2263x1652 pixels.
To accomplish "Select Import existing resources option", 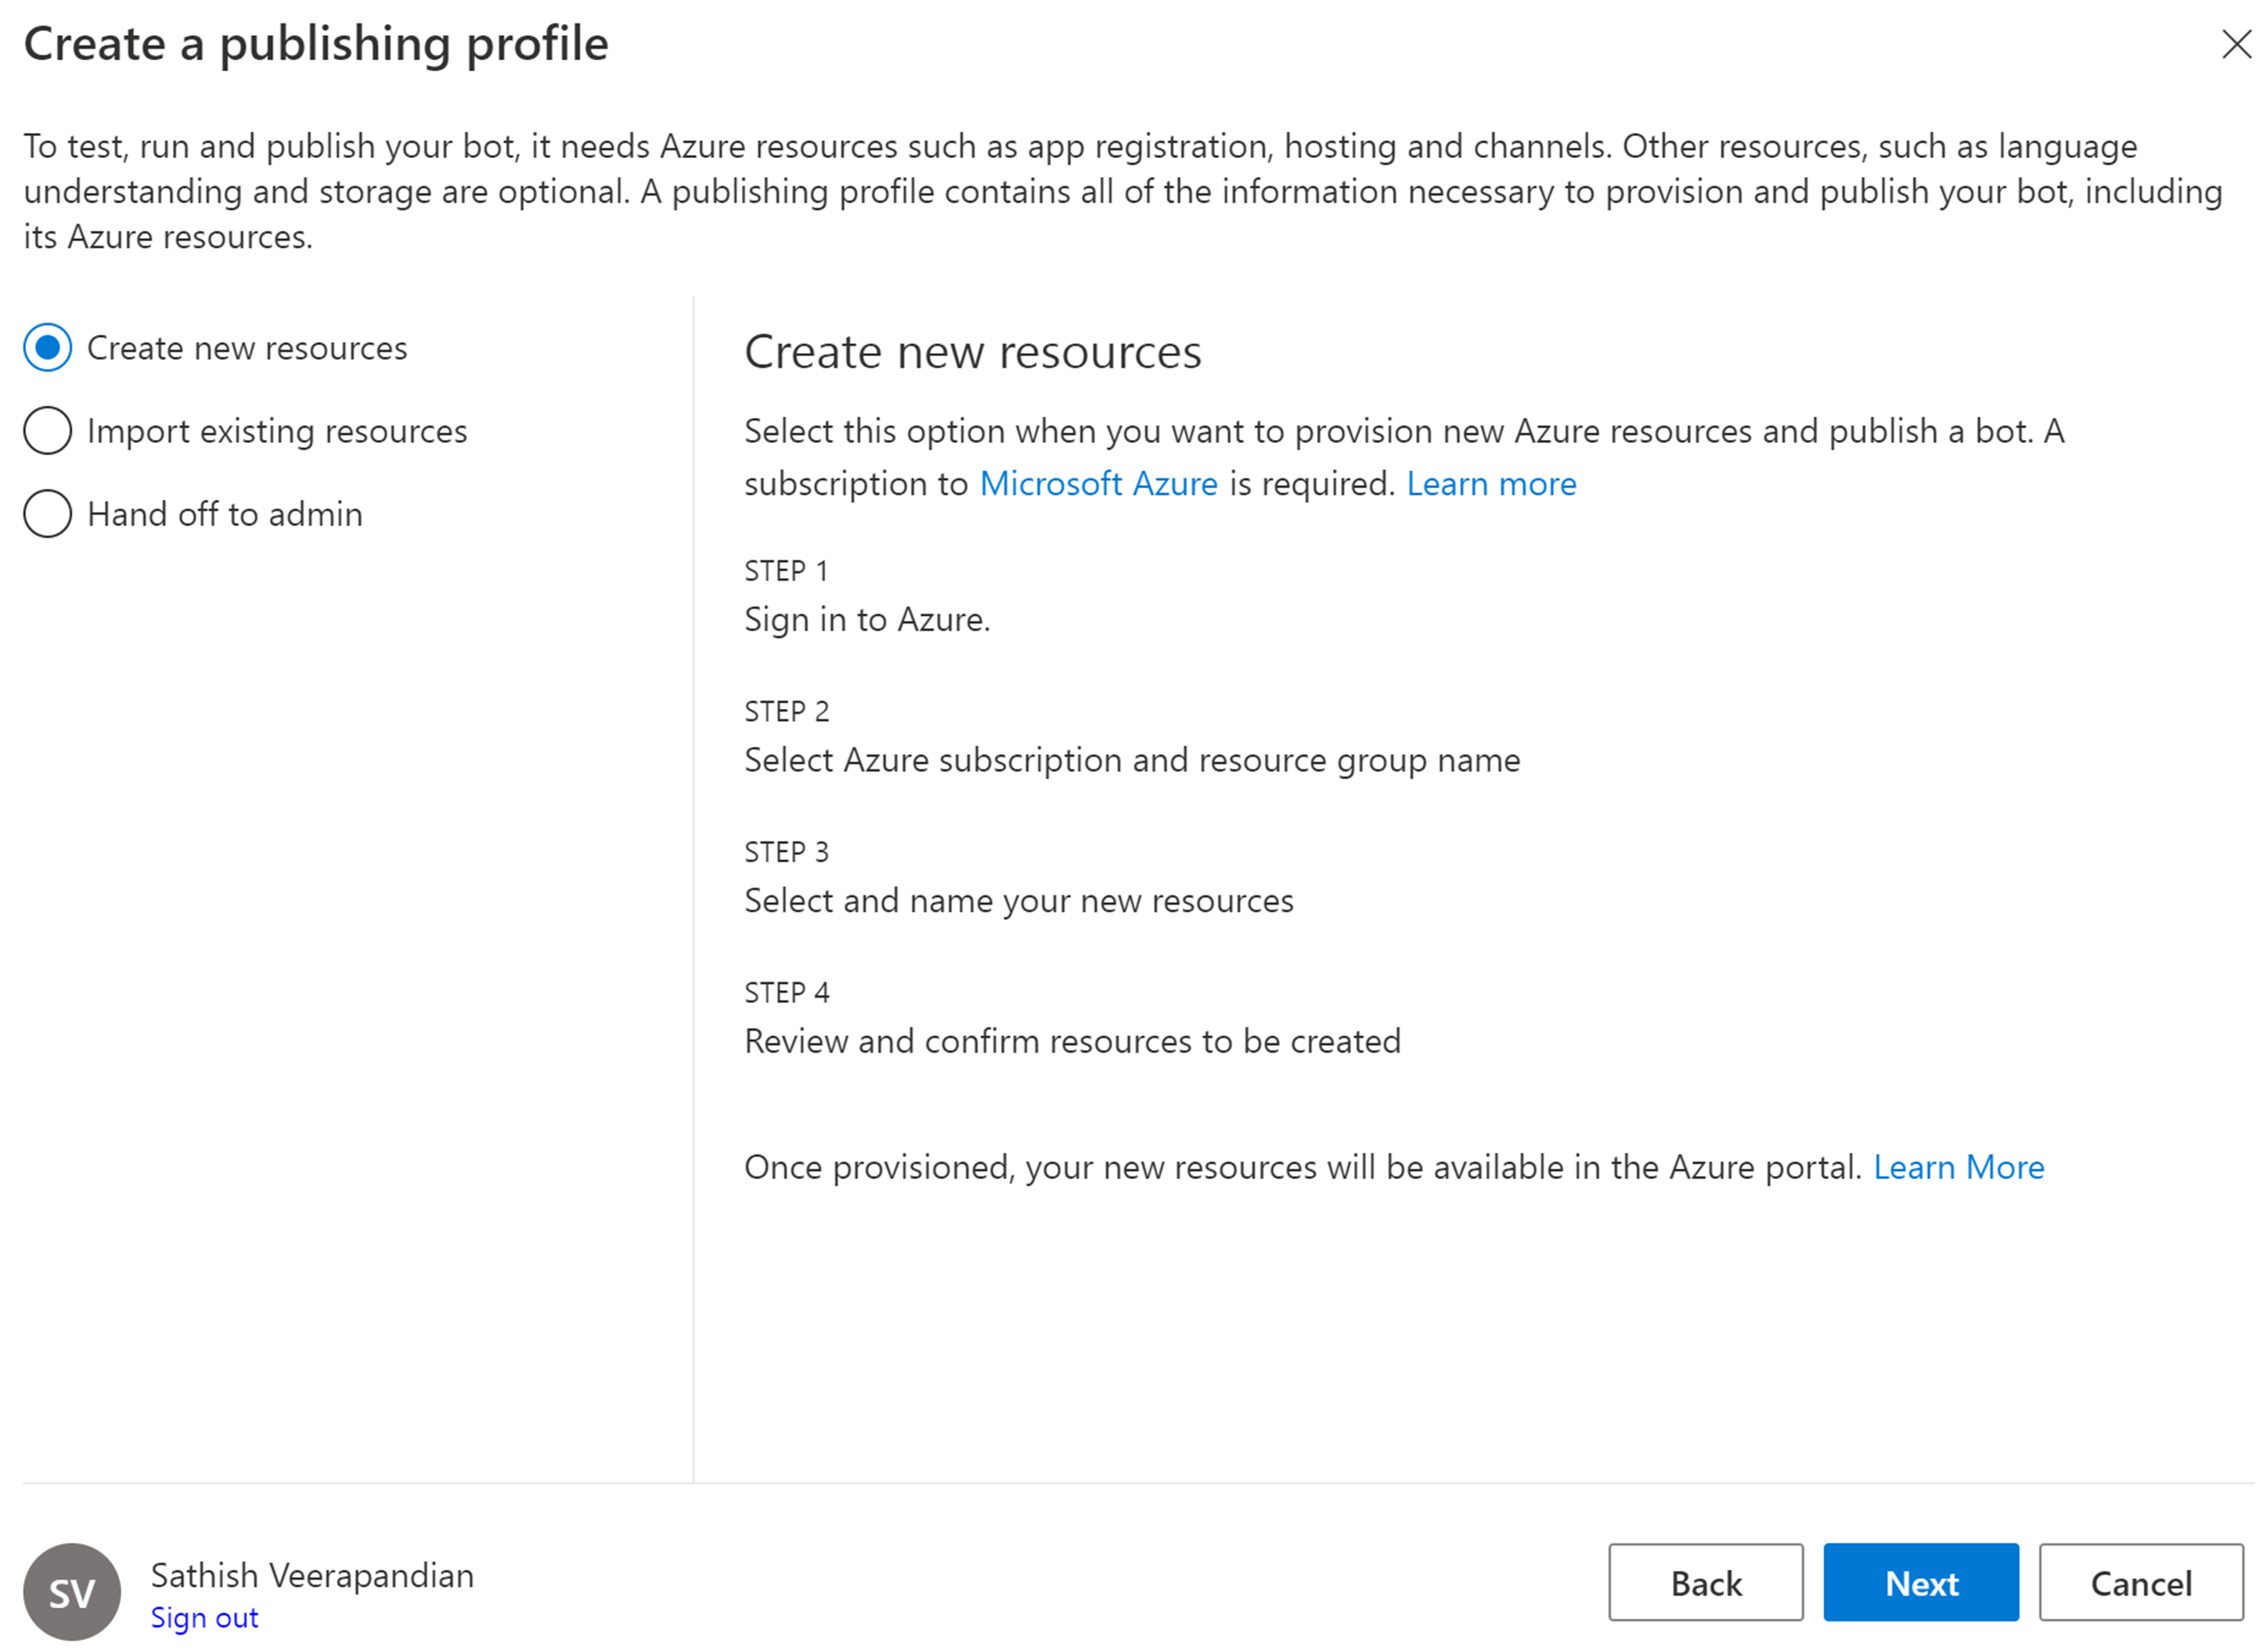I will pos(48,431).
